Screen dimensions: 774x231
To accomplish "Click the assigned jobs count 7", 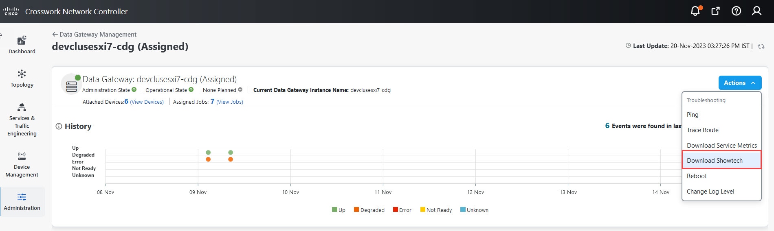I will 212,101.
